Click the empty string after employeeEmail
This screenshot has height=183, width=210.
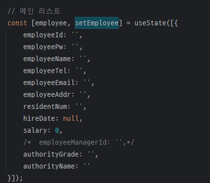tap(87, 81)
